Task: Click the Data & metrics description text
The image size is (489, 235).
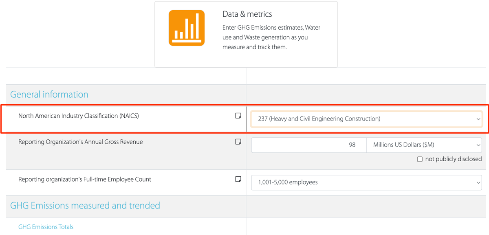Action: [271, 37]
